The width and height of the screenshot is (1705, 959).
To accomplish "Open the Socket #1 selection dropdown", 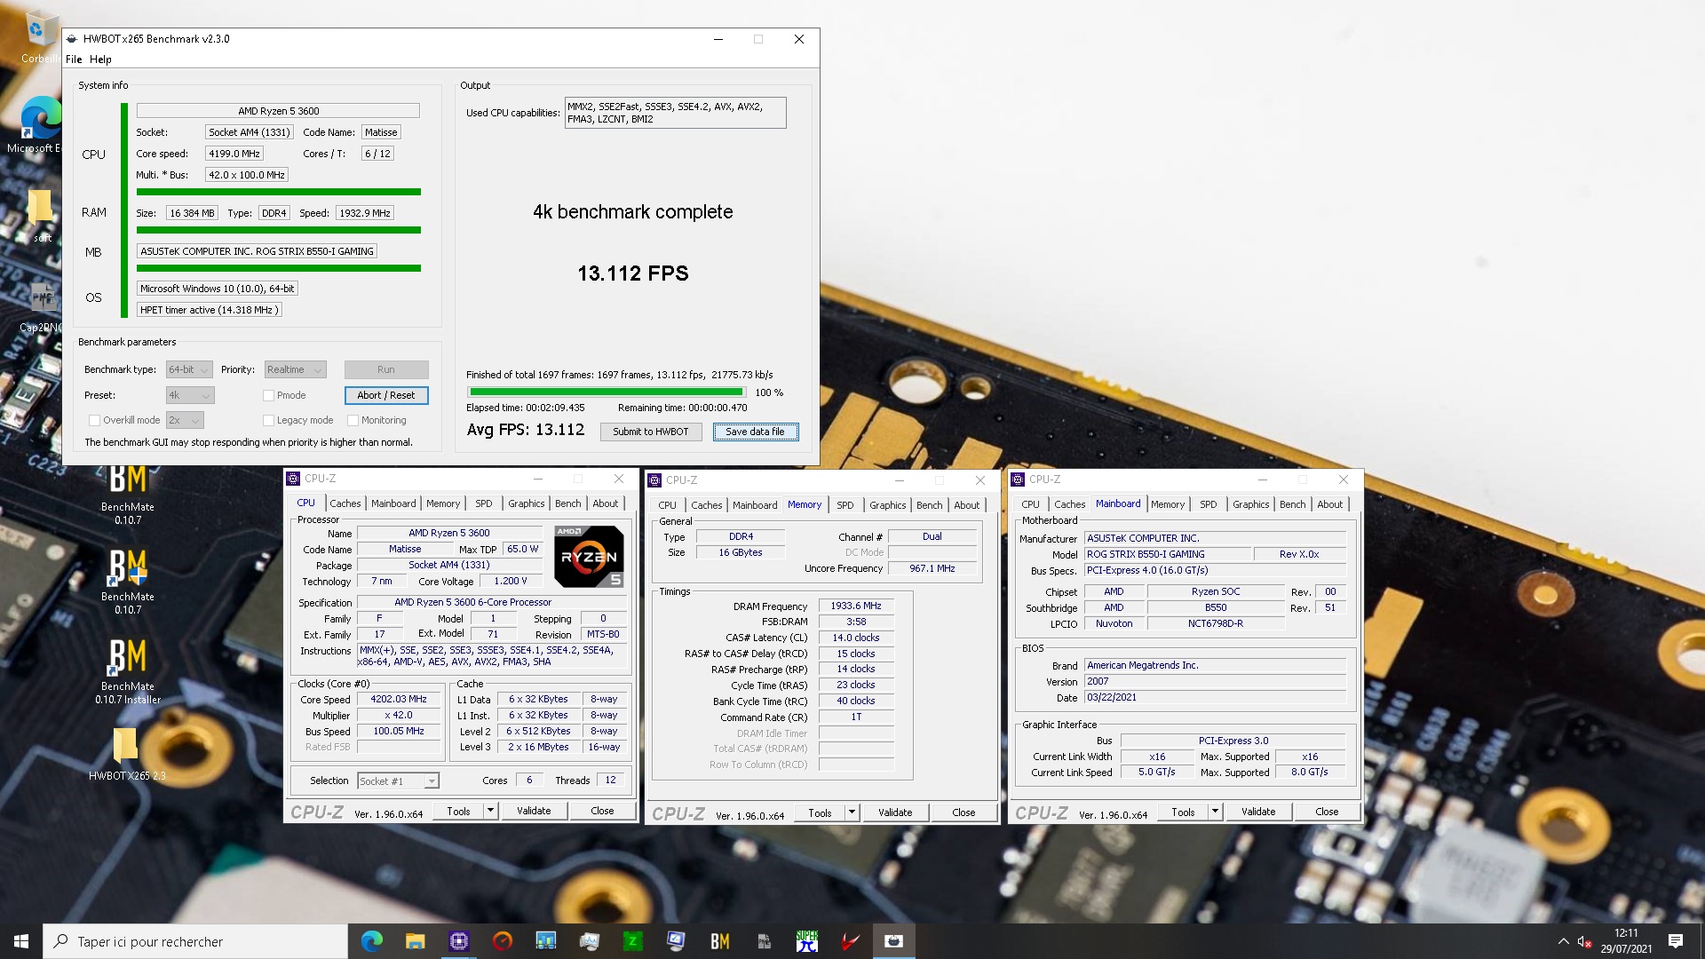I will 399,781.
